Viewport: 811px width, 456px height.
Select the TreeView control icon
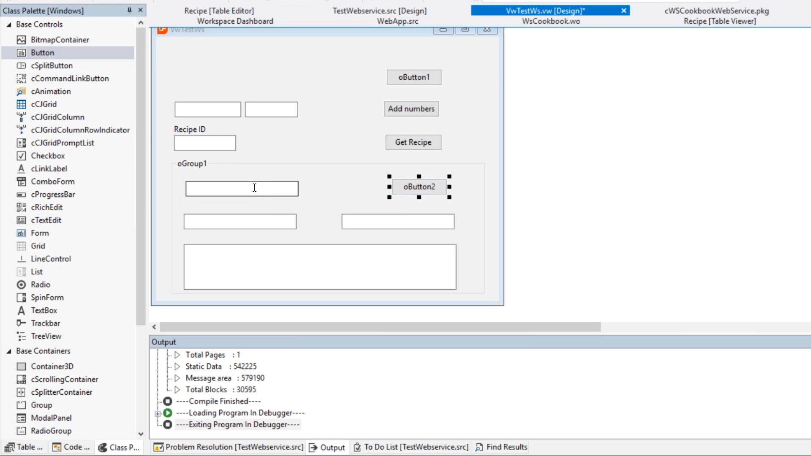tap(21, 336)
